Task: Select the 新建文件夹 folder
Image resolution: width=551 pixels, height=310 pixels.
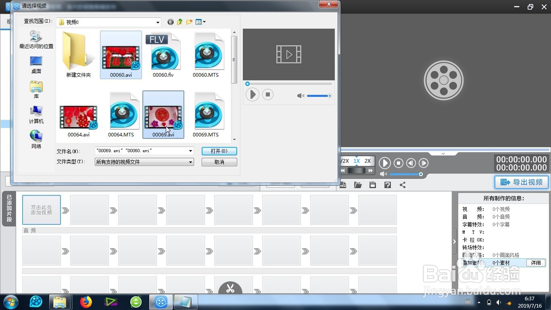Action: click(79, 55)
